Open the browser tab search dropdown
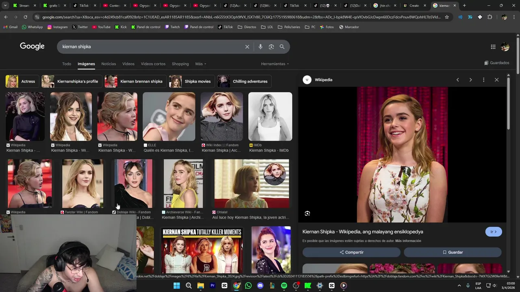 tap(5, 5)
